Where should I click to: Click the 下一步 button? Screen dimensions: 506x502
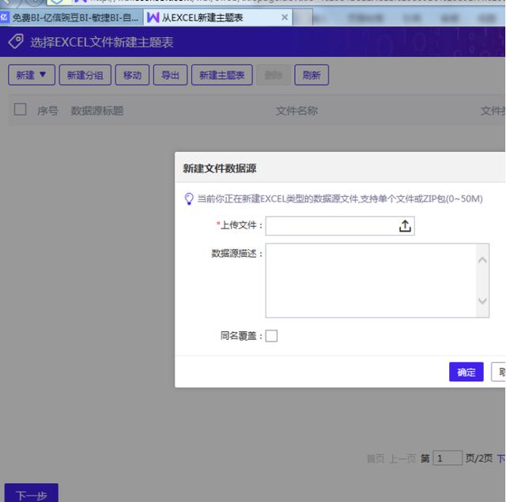click(32, 494)
